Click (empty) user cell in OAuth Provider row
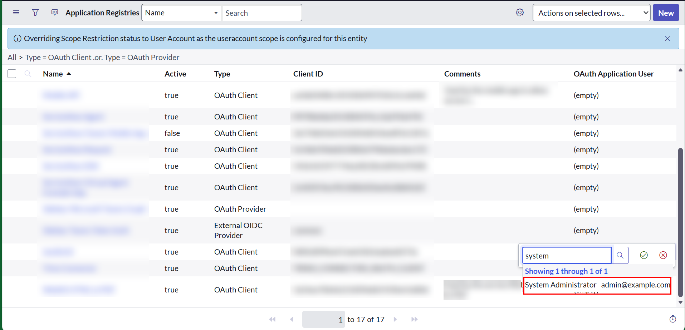Screen dimensions: 685x330 (586, 209)
